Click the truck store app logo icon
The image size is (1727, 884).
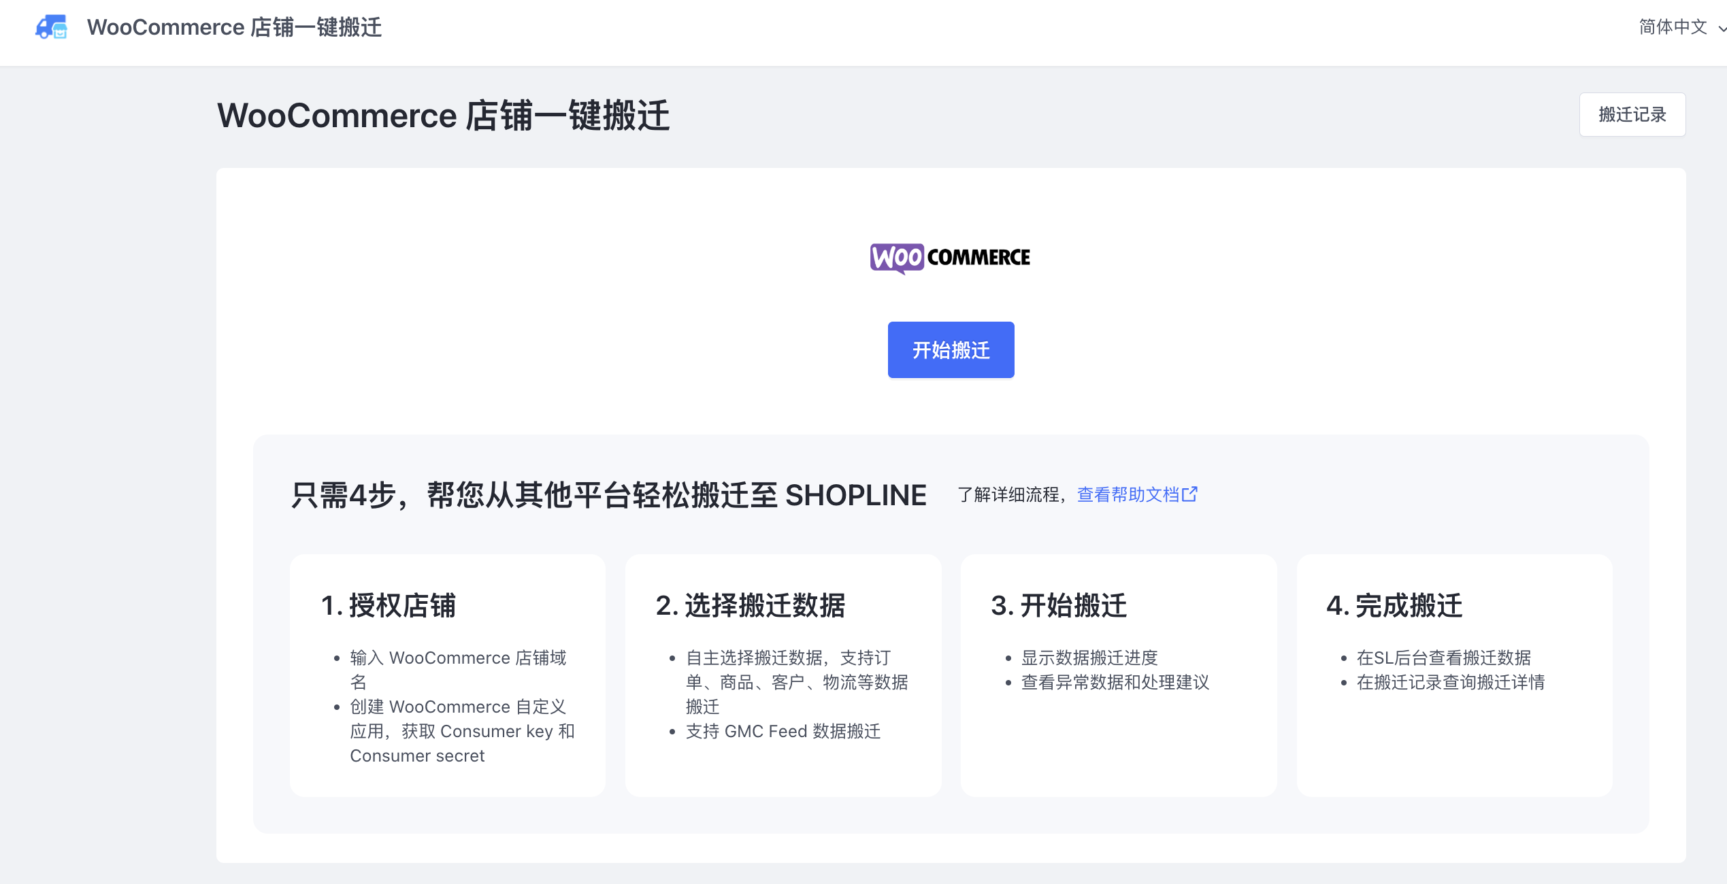[x=52, y=27]
